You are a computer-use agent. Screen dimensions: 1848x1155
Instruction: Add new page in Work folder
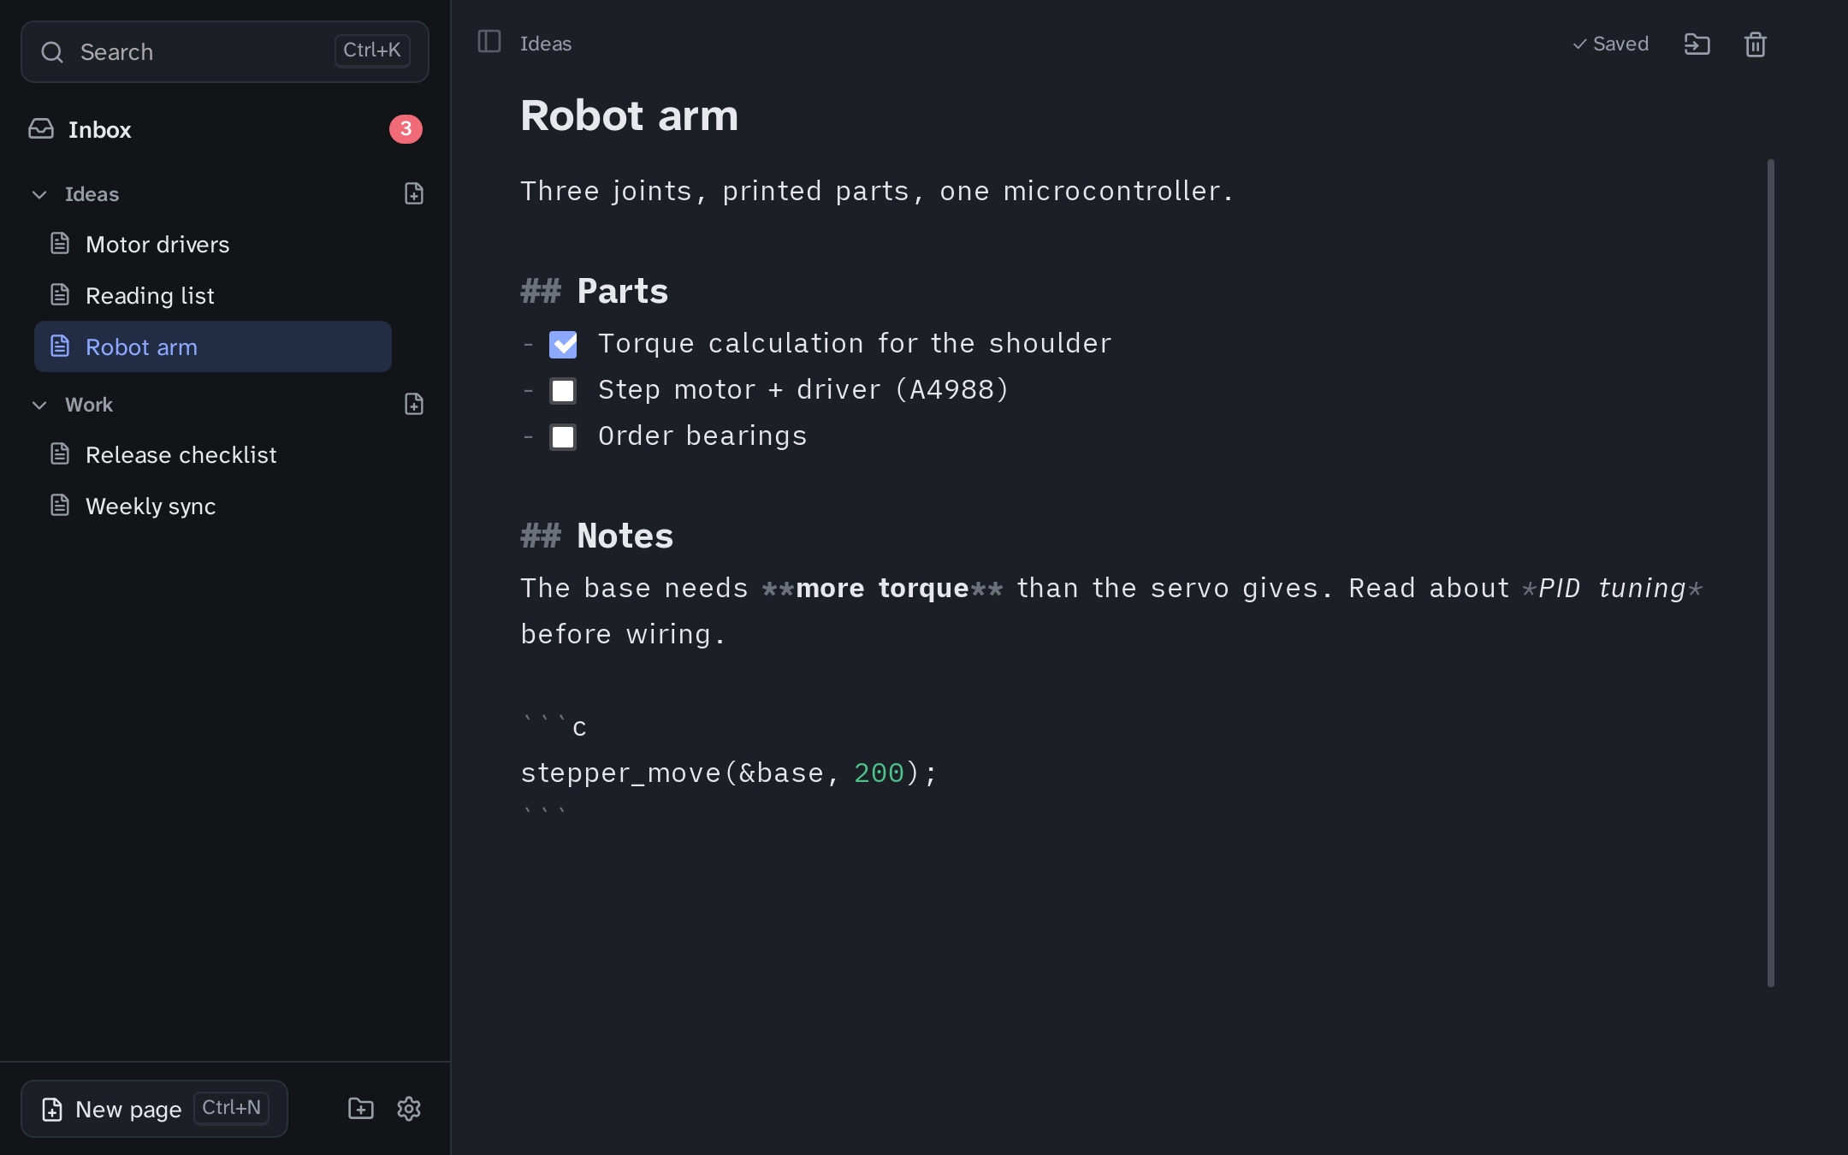(x=414, y=405)
